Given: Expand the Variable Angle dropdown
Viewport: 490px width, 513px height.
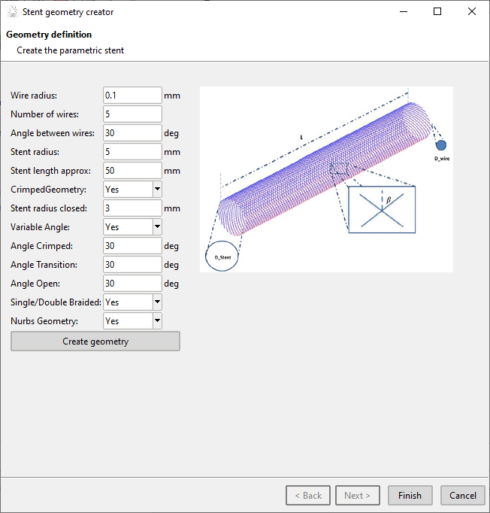Looking at the screenshot, I should point(132,227).
